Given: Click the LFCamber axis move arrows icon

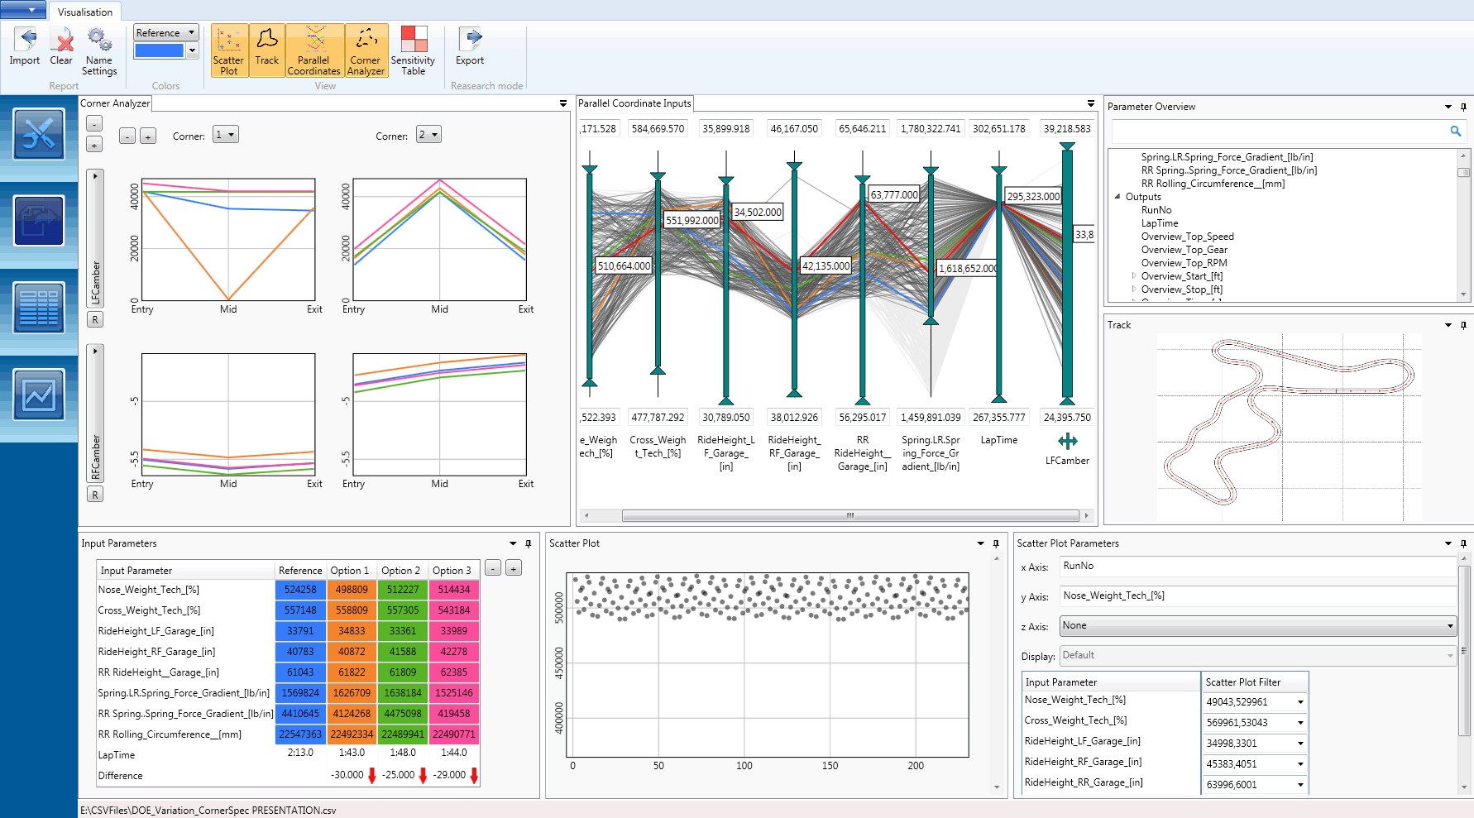Looking at the screenshot, I should (1067, 441).
